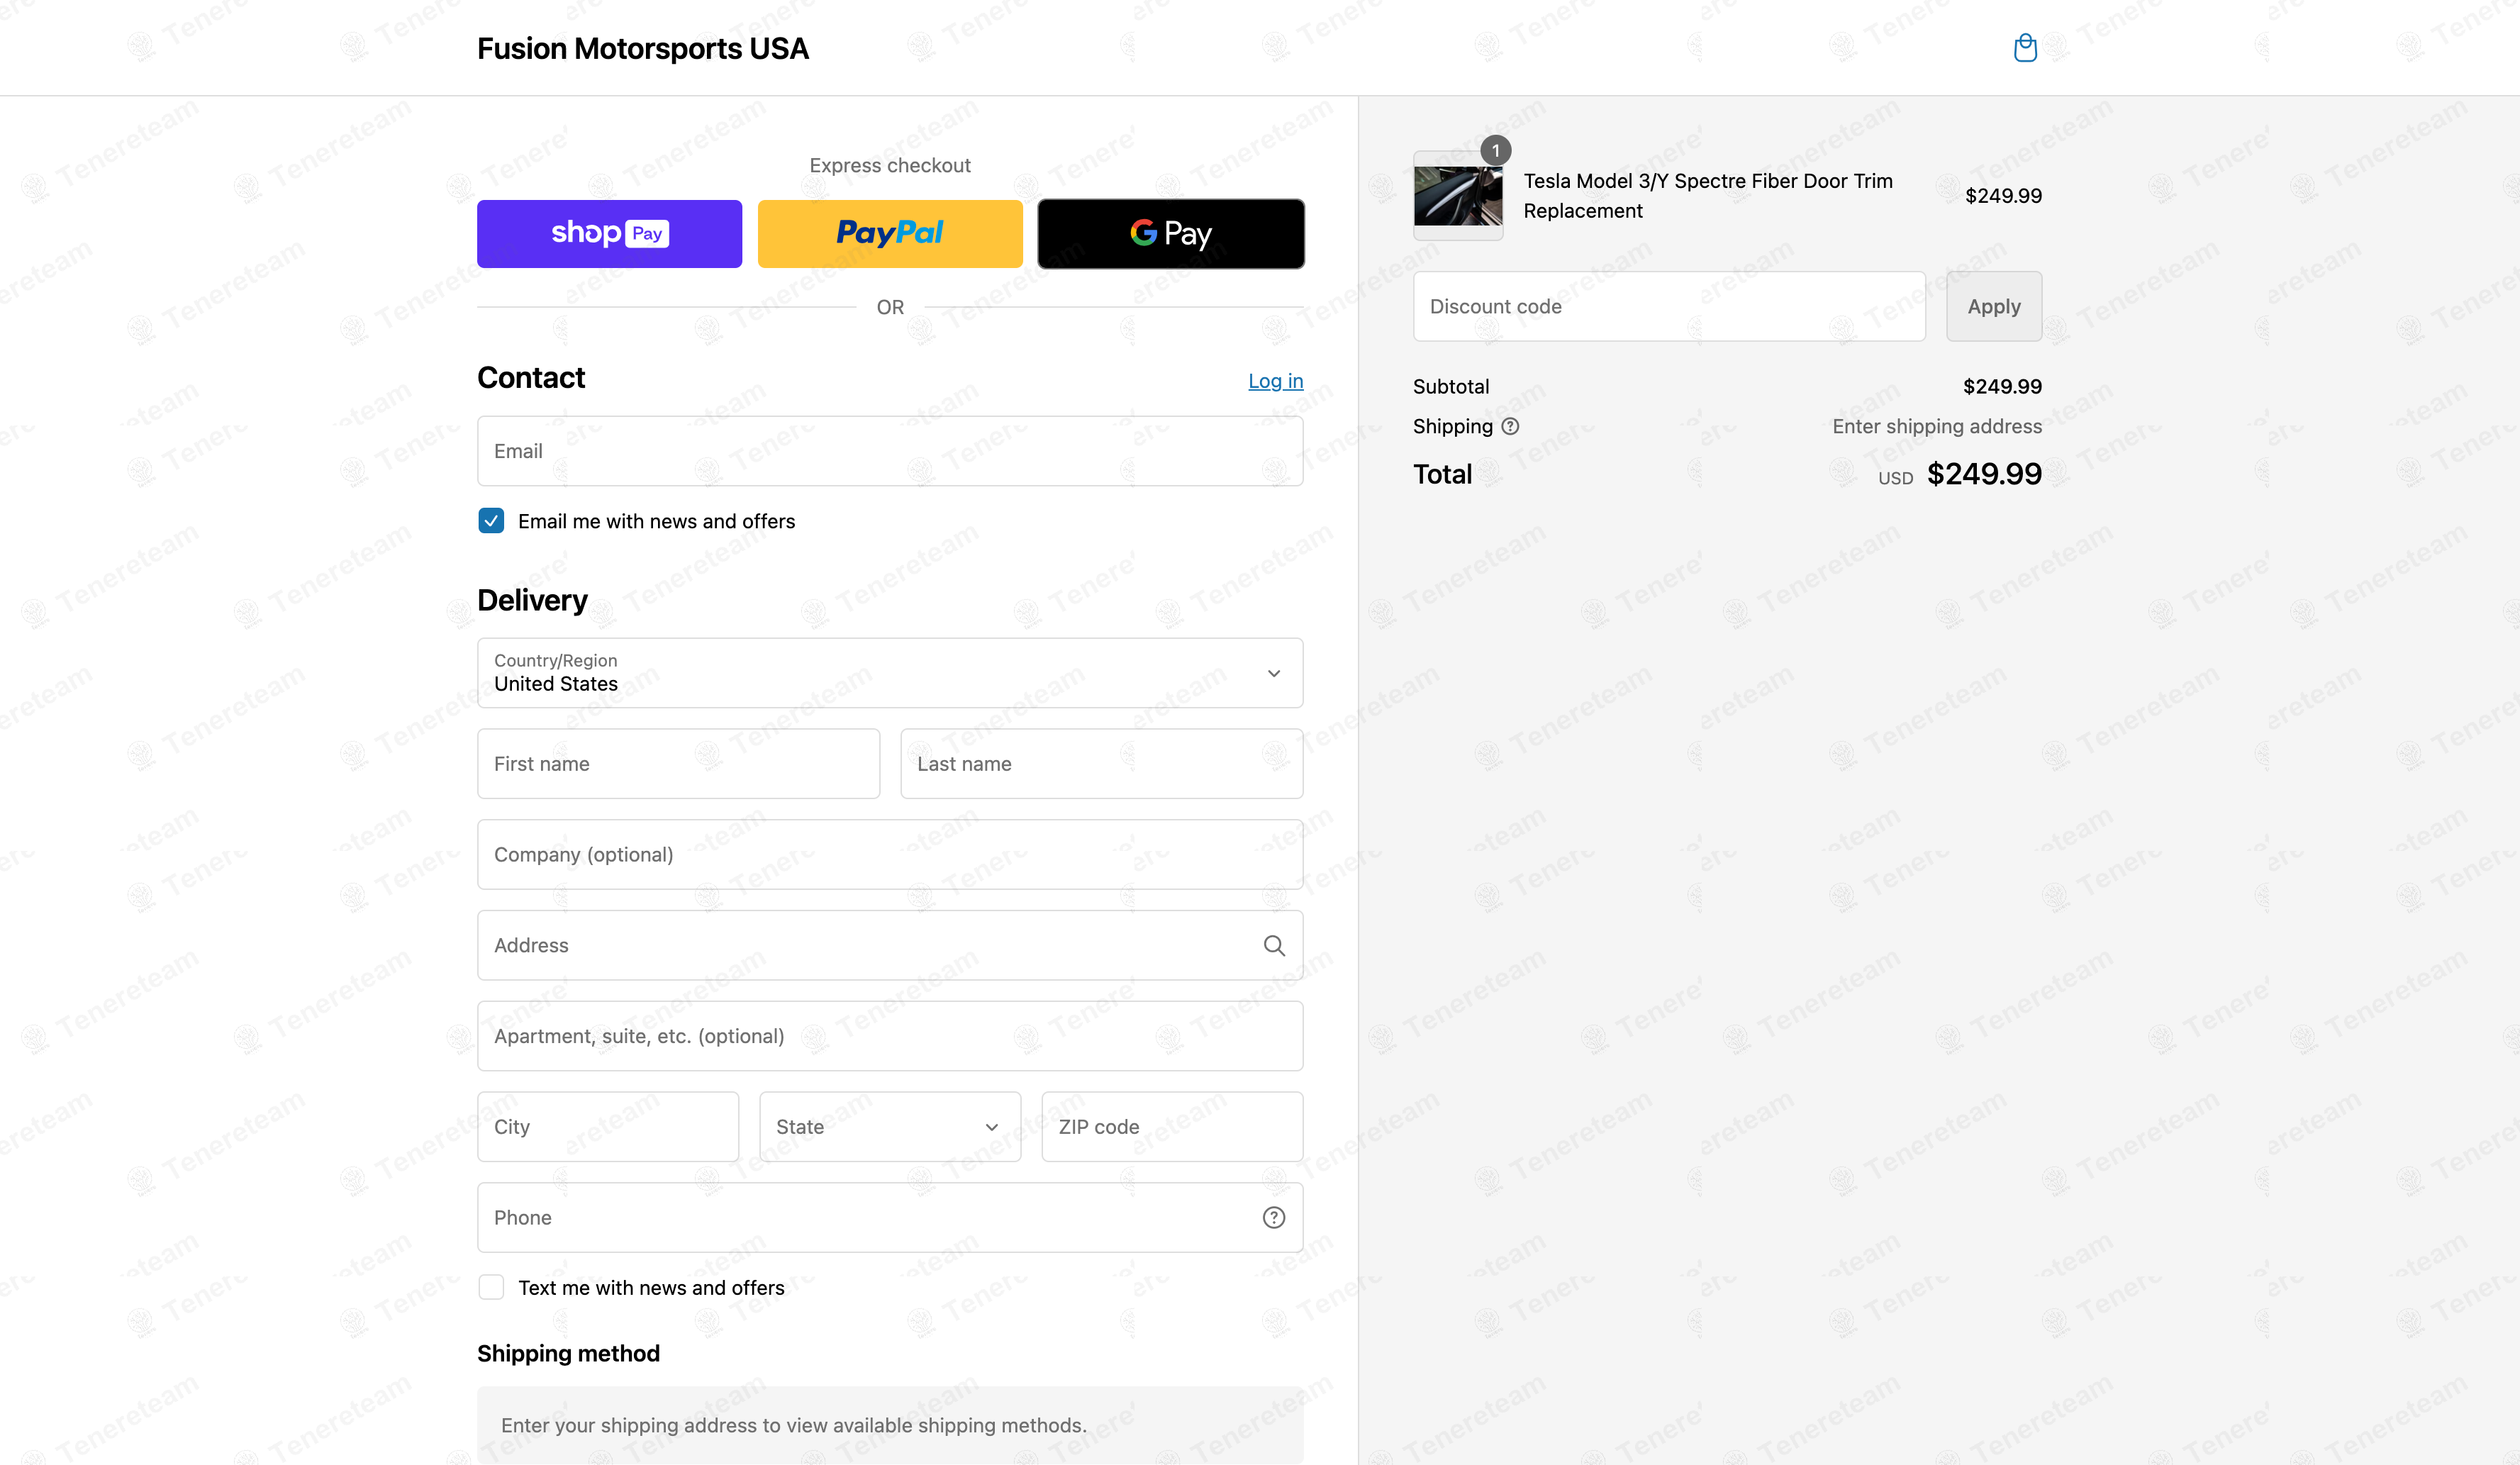Click the Tesla Model 3/Y Spectre Fiber product name

1708,196
